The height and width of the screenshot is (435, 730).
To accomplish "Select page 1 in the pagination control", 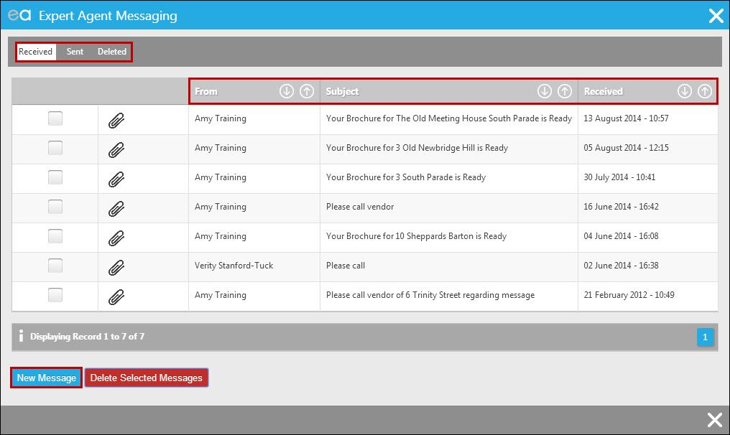I will (705, 337).
